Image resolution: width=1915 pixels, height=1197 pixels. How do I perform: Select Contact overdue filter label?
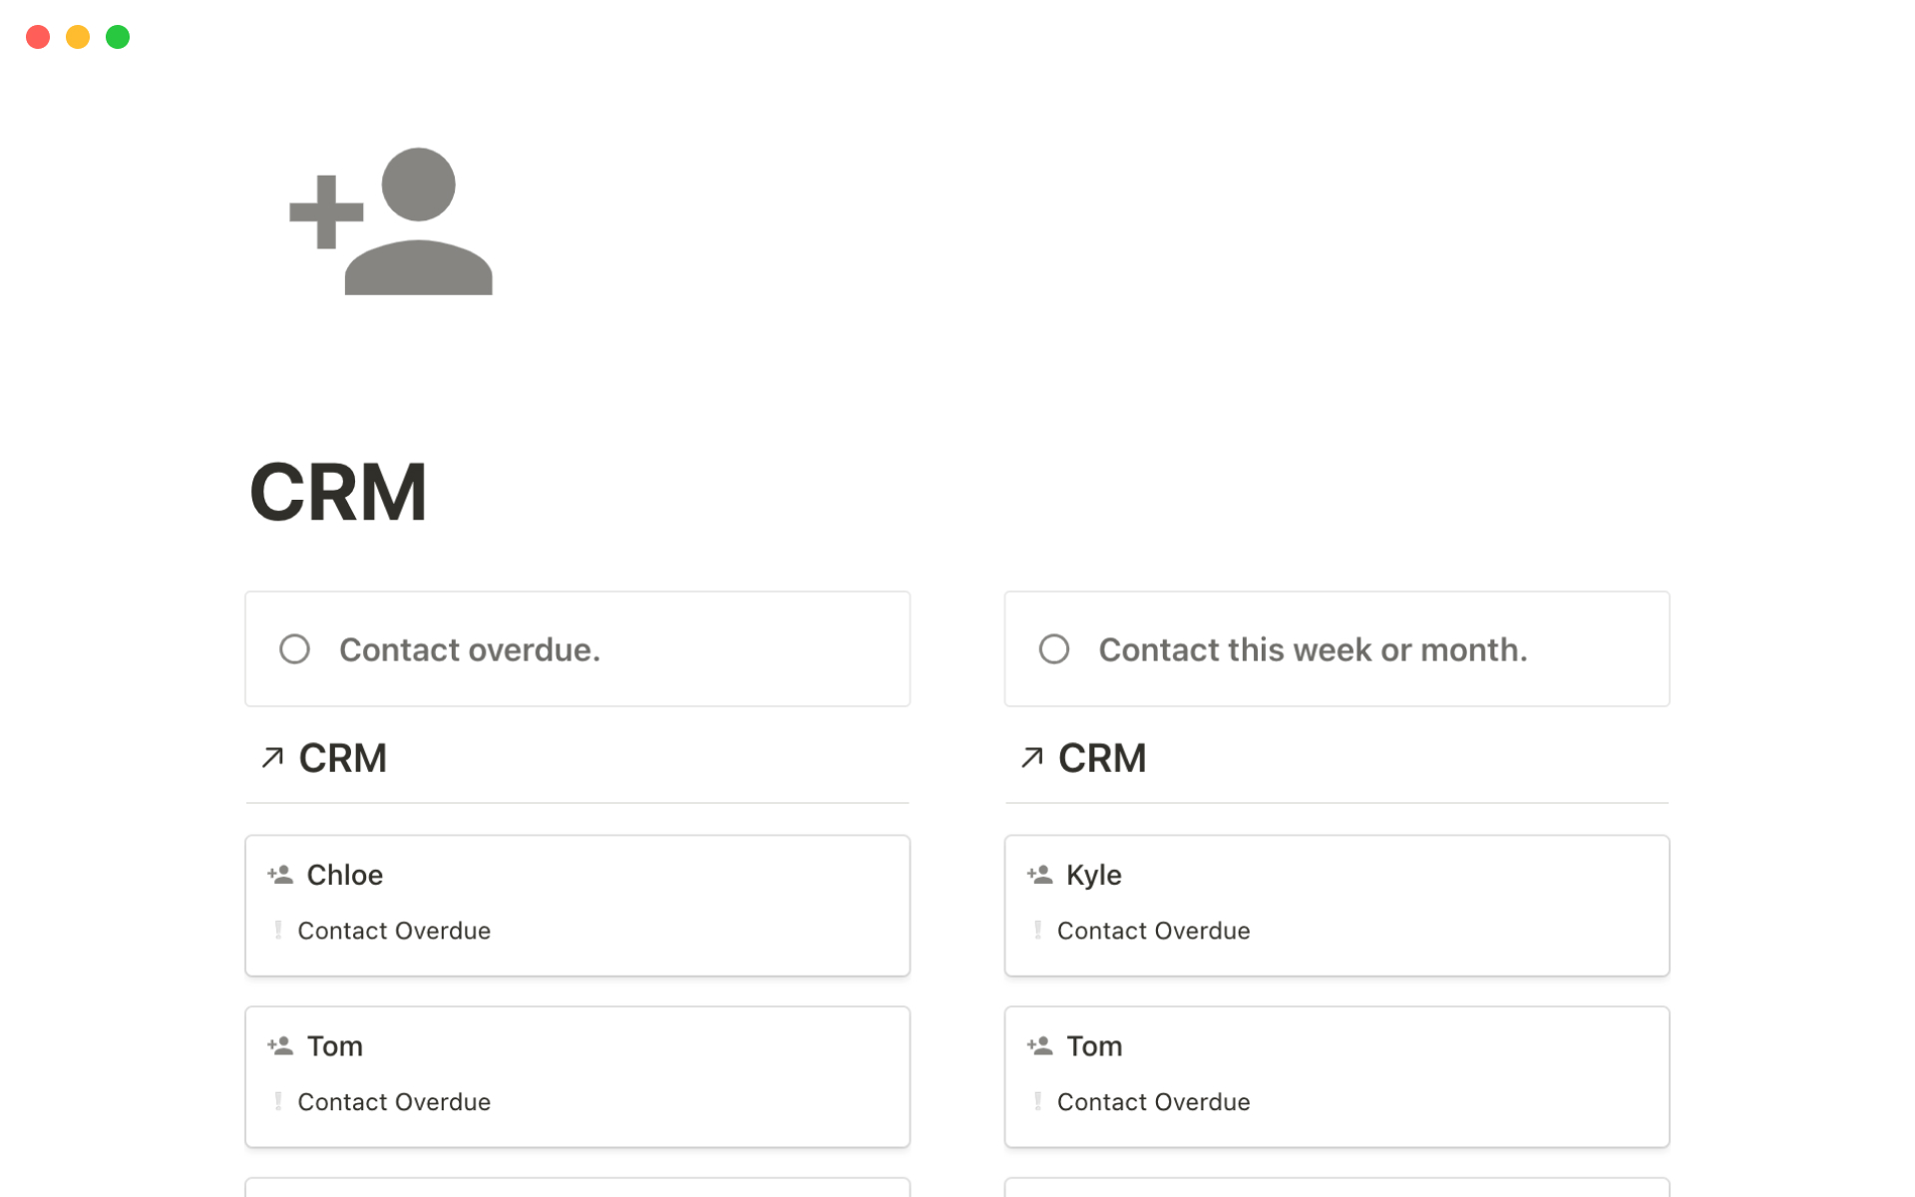pos(472,648)
